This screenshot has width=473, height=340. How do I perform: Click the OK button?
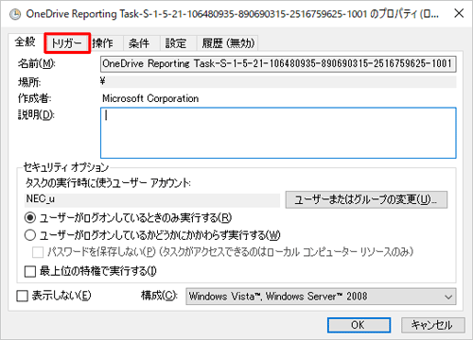click(x=359, y=325)
